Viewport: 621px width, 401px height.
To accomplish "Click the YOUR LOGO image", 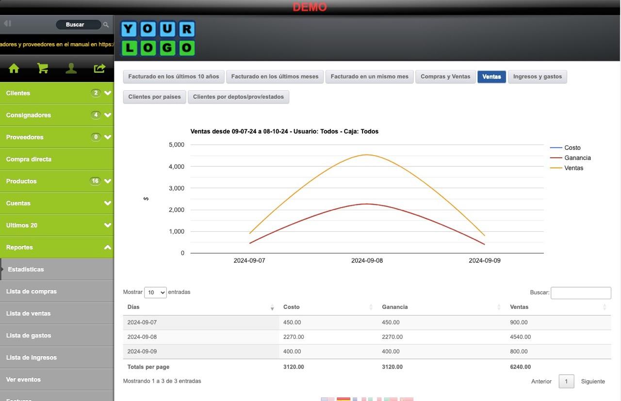I will [158, 38].
